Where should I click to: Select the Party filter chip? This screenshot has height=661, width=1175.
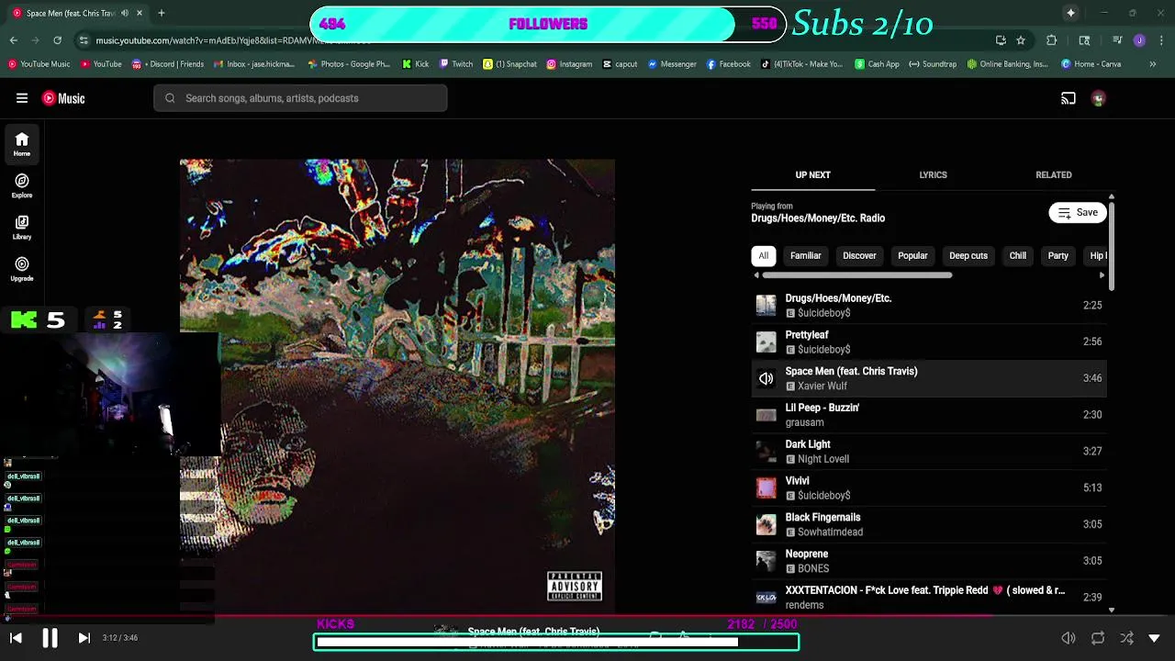click(1058, 256)
